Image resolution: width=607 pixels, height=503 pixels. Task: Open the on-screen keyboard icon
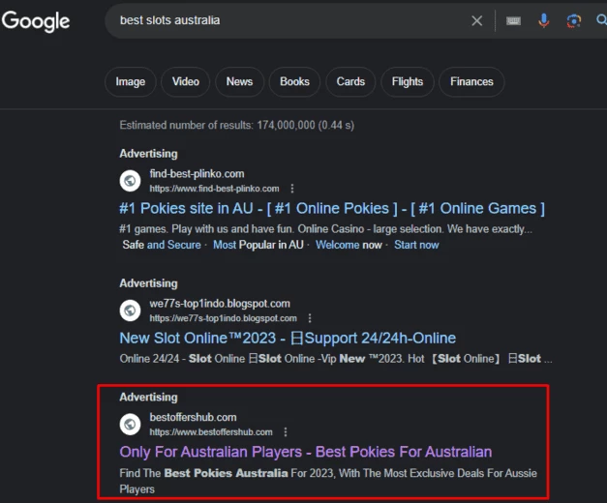(x=513, y=20)
